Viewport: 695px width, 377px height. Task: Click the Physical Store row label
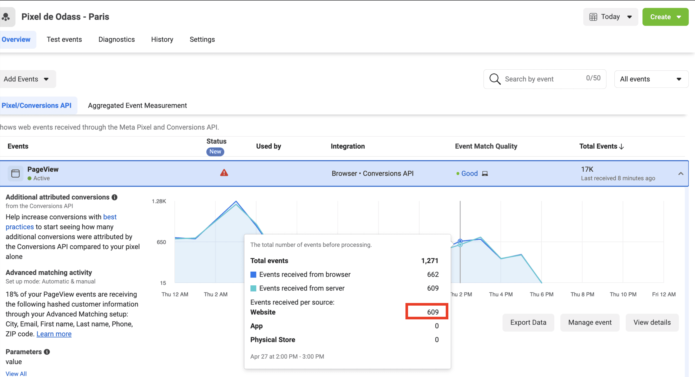pyautogui.click(x=273, y=340)
